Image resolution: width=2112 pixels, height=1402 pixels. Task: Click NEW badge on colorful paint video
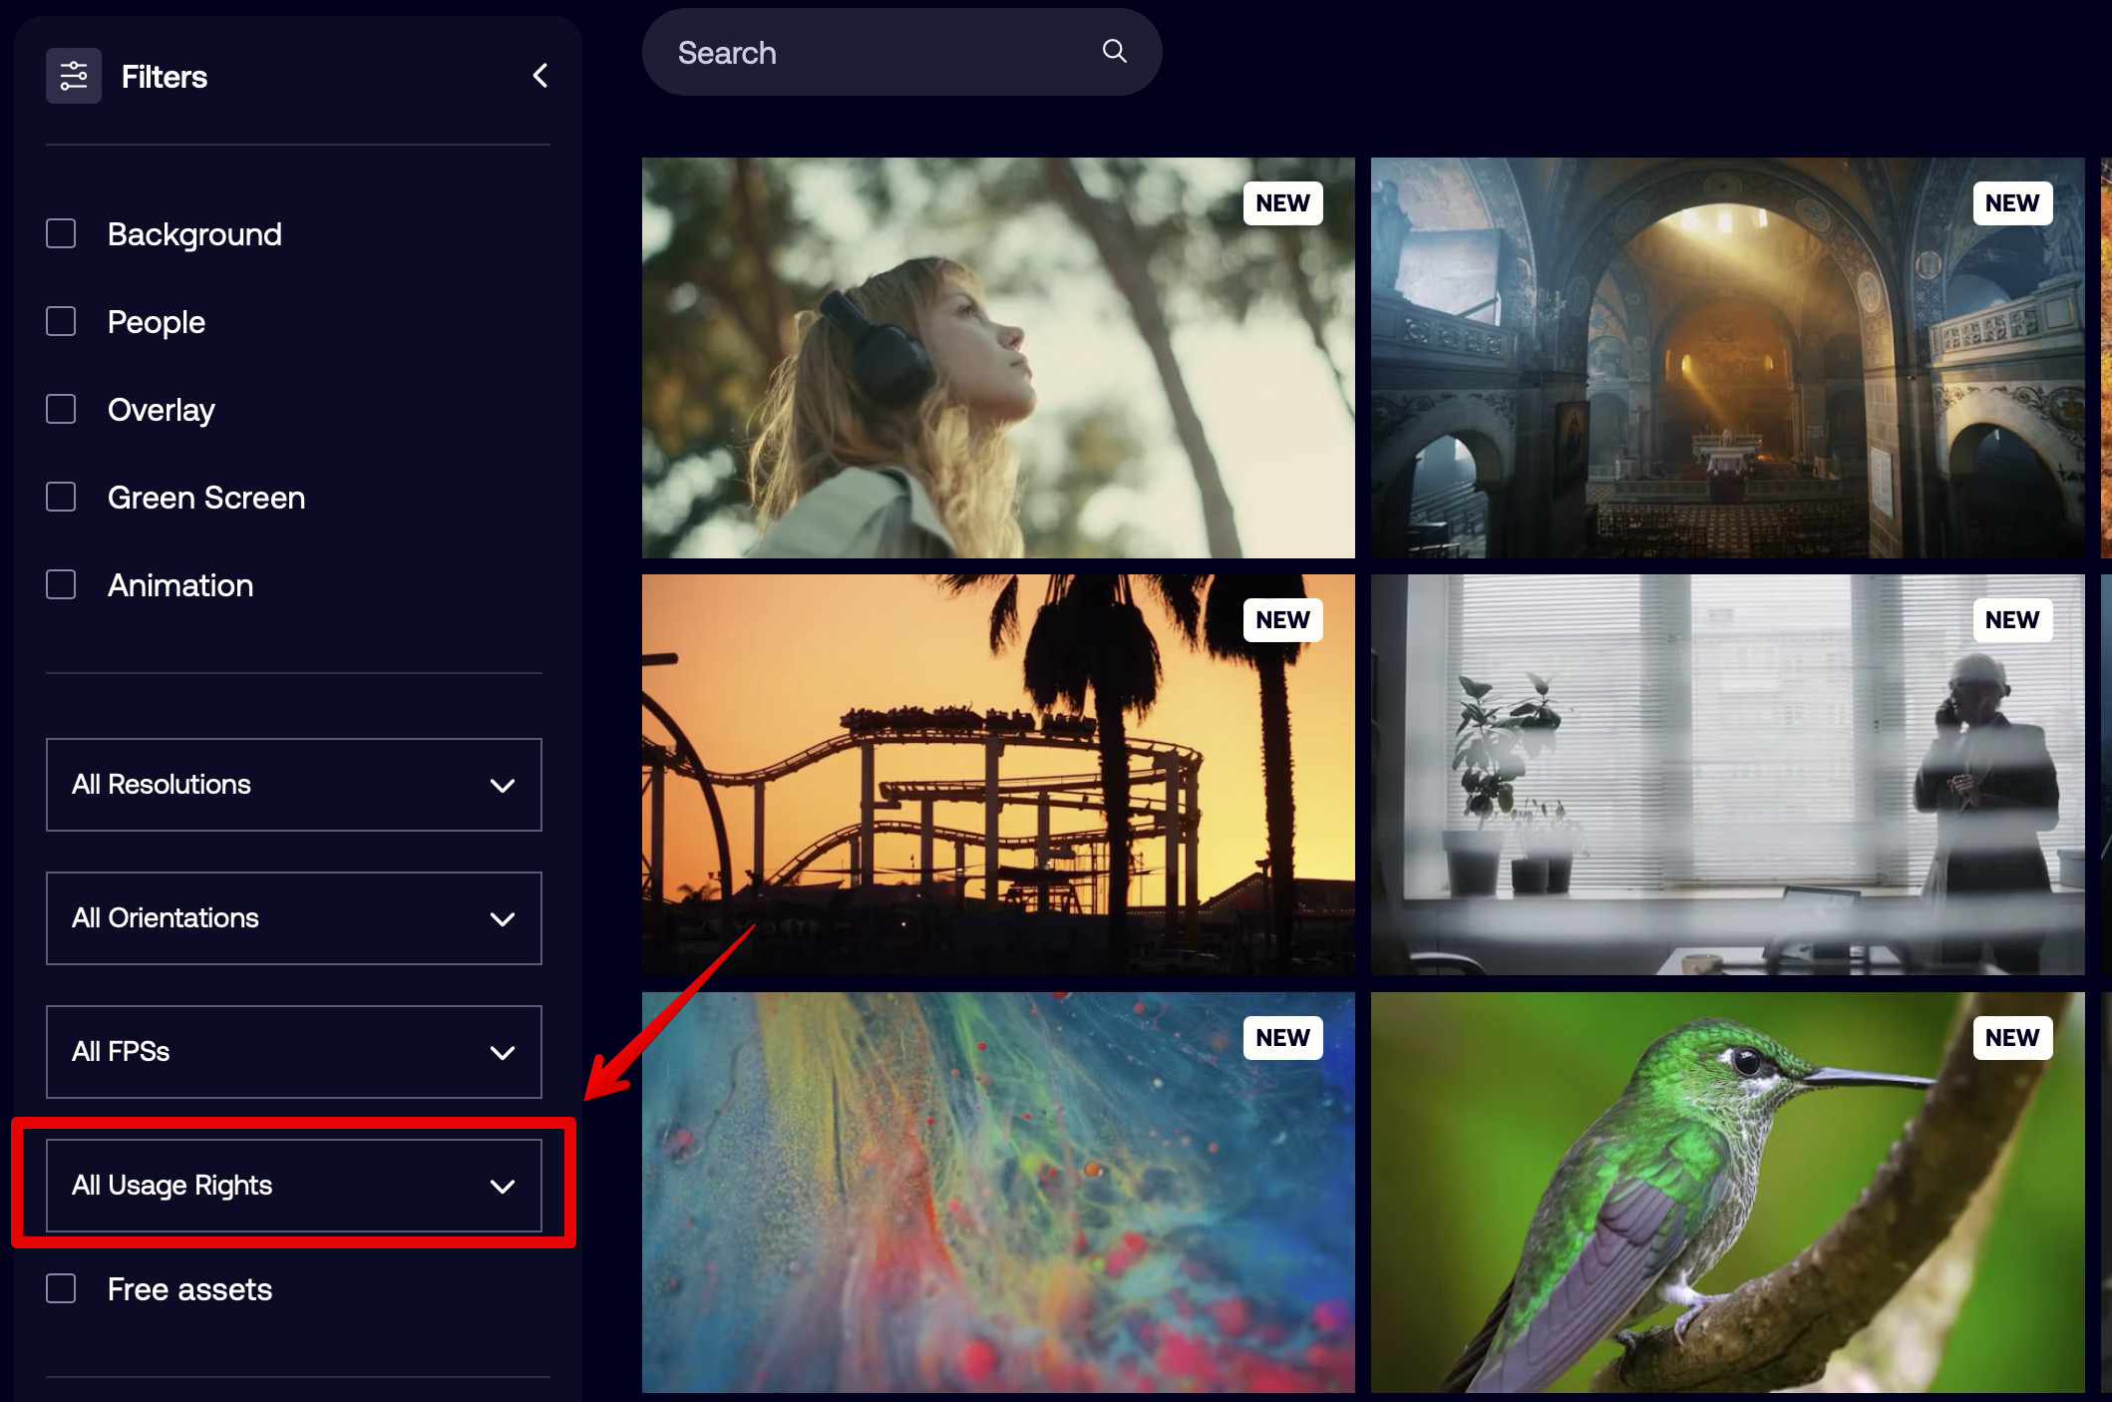click(1282, 1038)
